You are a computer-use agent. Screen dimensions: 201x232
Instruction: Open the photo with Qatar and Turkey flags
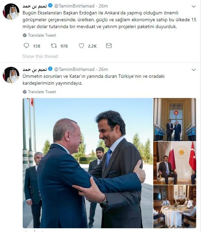175,163
